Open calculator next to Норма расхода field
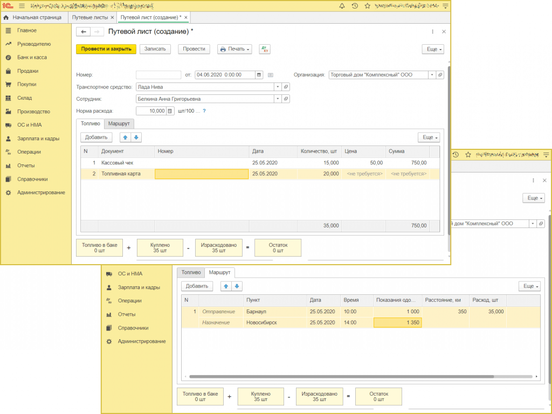 point(170,111)
